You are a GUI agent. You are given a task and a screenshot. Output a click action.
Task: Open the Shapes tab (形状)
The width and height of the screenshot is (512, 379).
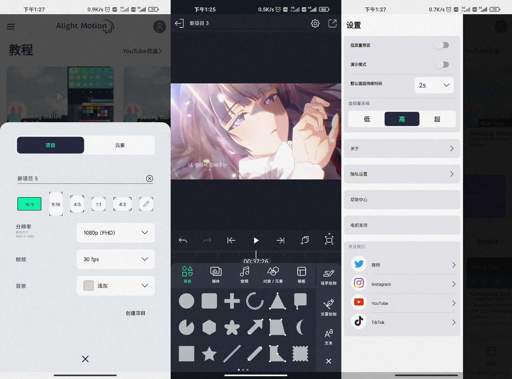tap(187, 275)
